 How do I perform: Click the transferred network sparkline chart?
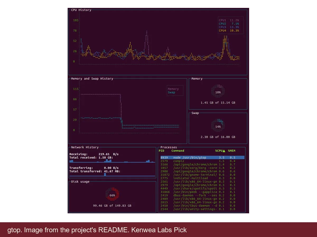coord(112,174)
